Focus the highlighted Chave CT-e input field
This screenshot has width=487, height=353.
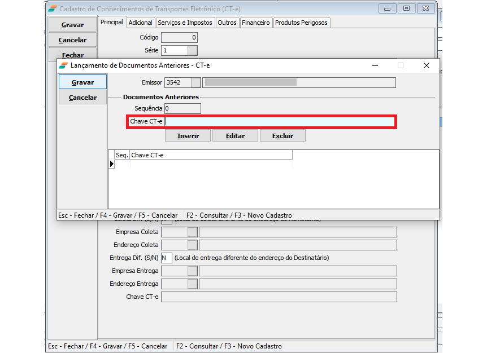tap(280, 122)
